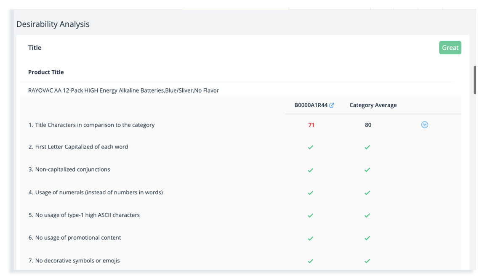The width and height of the screenshot is (490, 278).
Task: Click the Great rating badge
Action: (450, 48)
